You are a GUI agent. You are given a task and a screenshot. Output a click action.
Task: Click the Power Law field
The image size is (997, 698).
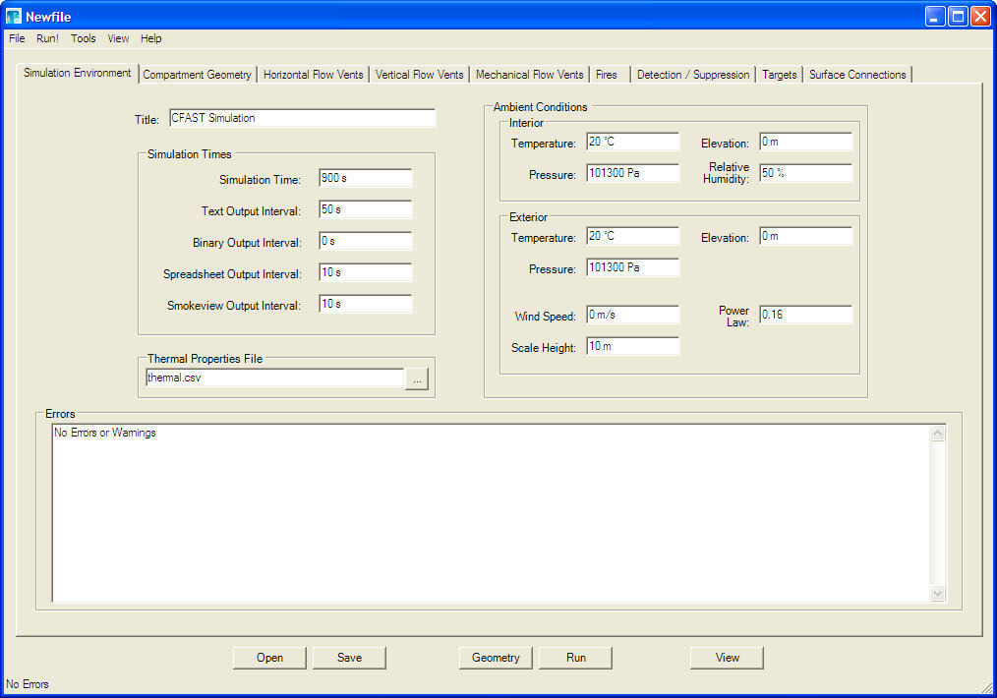pyautogui.click(x=805, y=315)
